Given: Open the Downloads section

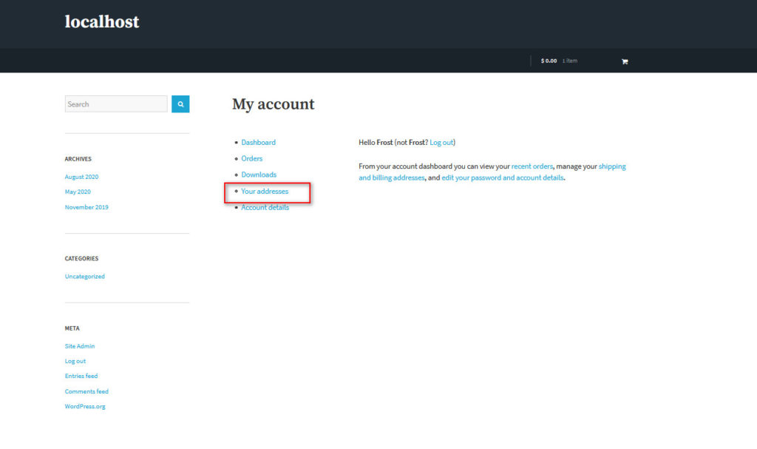Looking at the screenshot, I should (259, 175).
